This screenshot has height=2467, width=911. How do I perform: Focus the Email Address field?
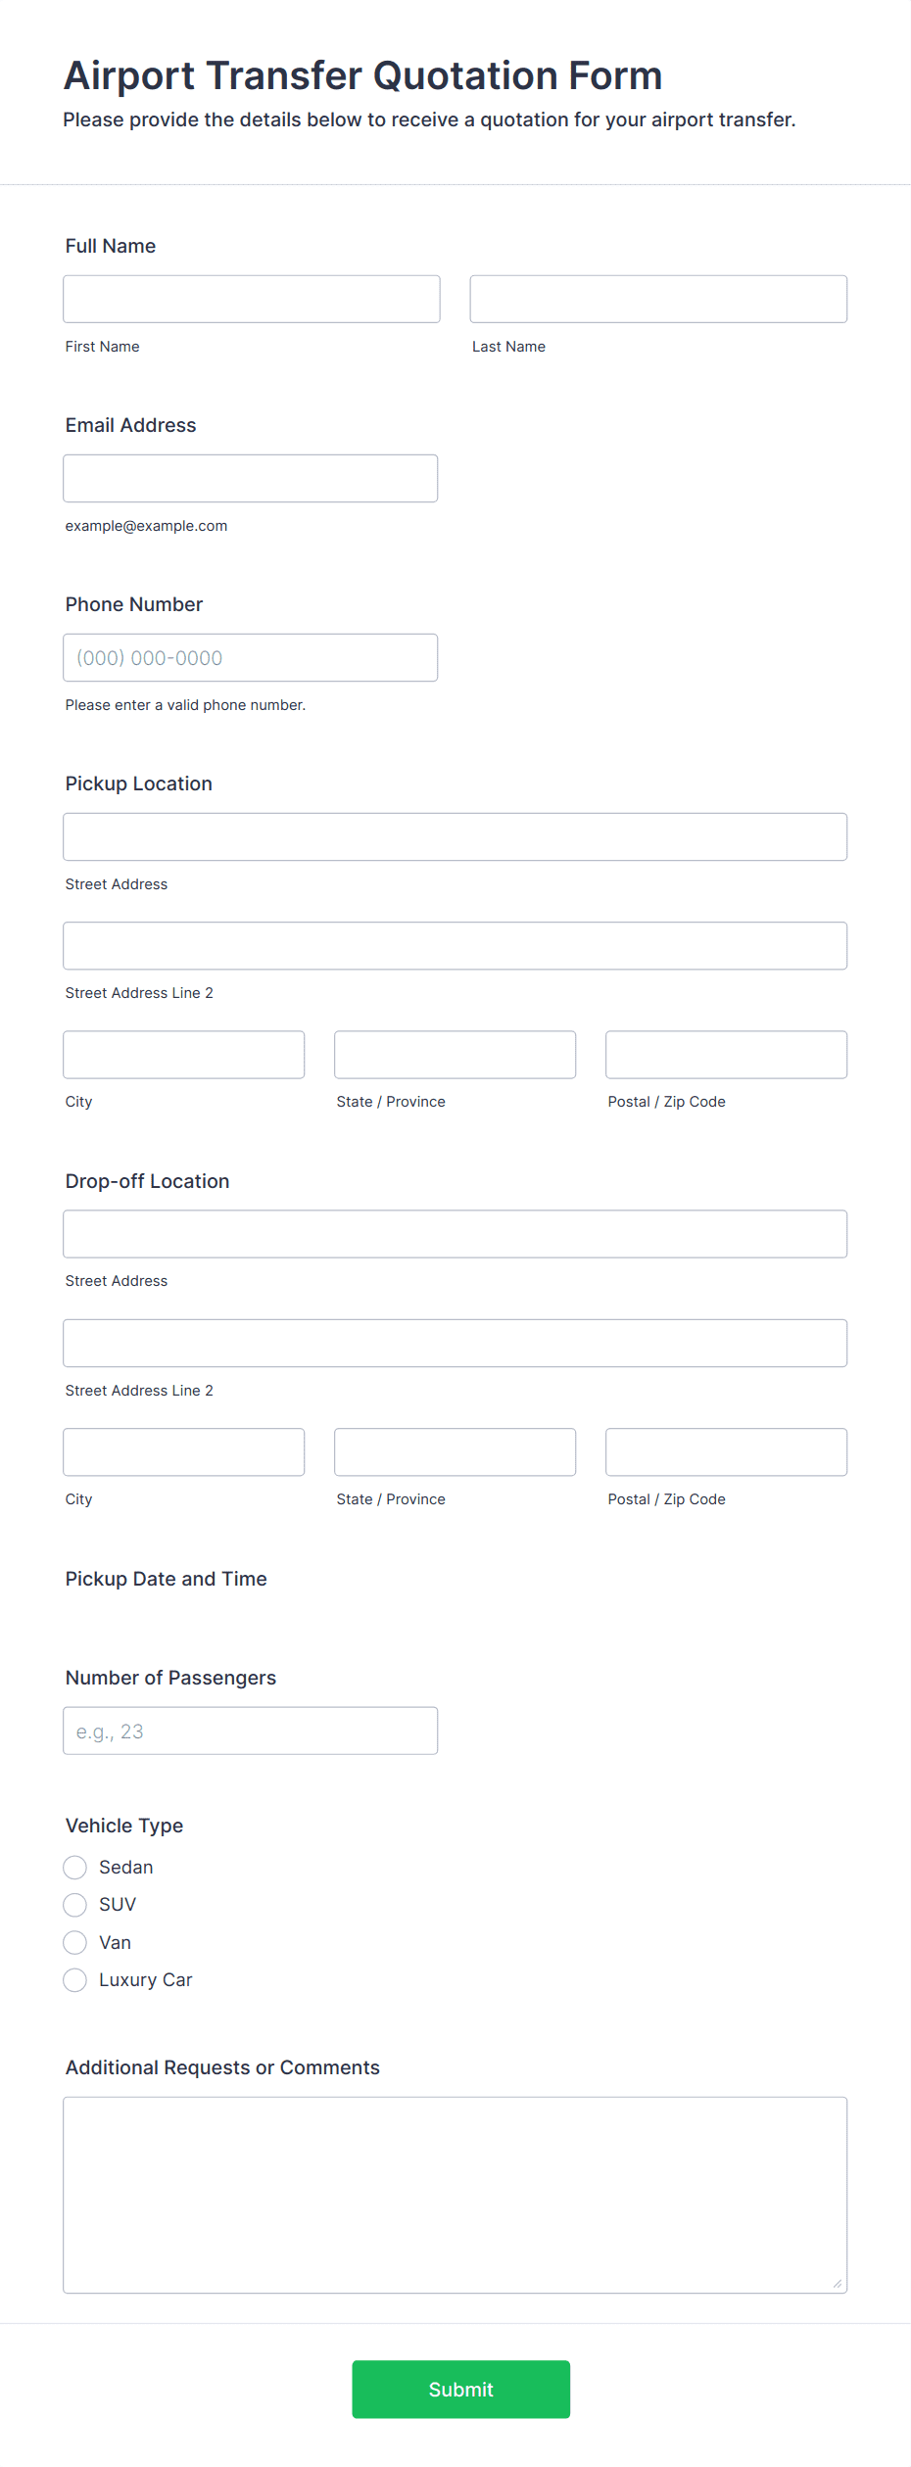(250, 478)
